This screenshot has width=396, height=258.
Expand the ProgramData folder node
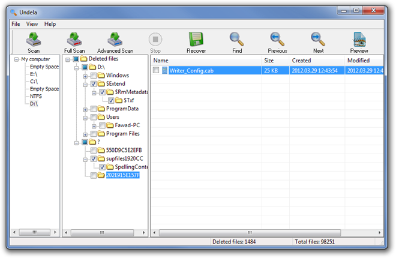85,110
